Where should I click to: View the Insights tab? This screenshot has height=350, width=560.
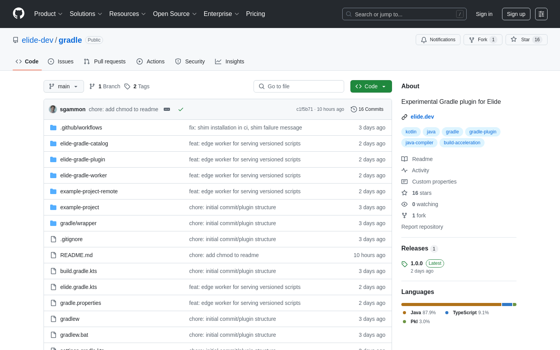pyautogui.click(x=230, y=61)
